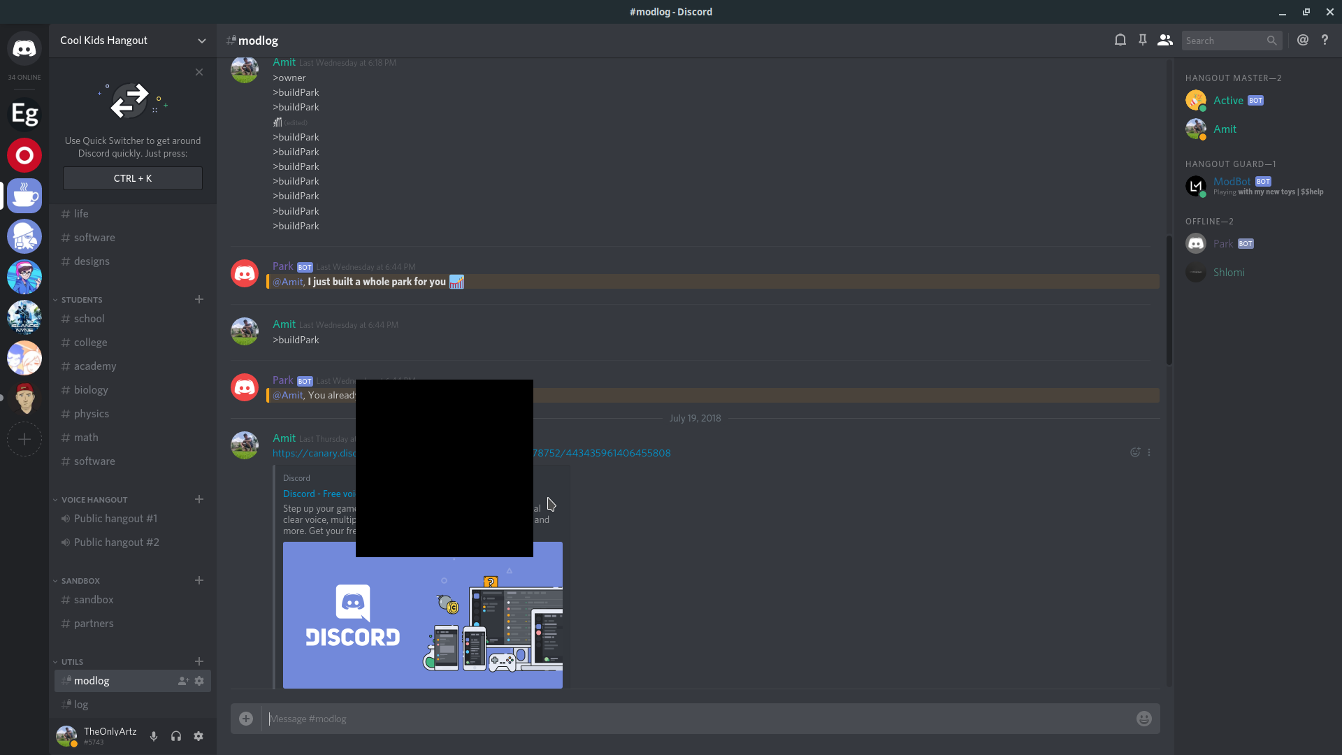Viewport: 1342px width, 755px height.
Task: Collapse the UTILS category
Action: [72, 662]
